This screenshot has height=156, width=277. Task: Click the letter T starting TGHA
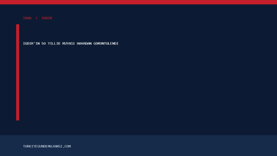[24, 18]
